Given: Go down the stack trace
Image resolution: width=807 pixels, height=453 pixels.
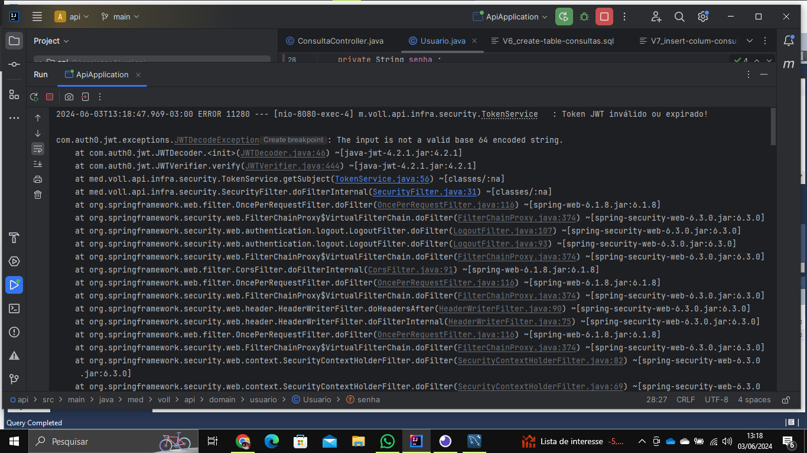Looking at the screenshot, I should 38,133.
